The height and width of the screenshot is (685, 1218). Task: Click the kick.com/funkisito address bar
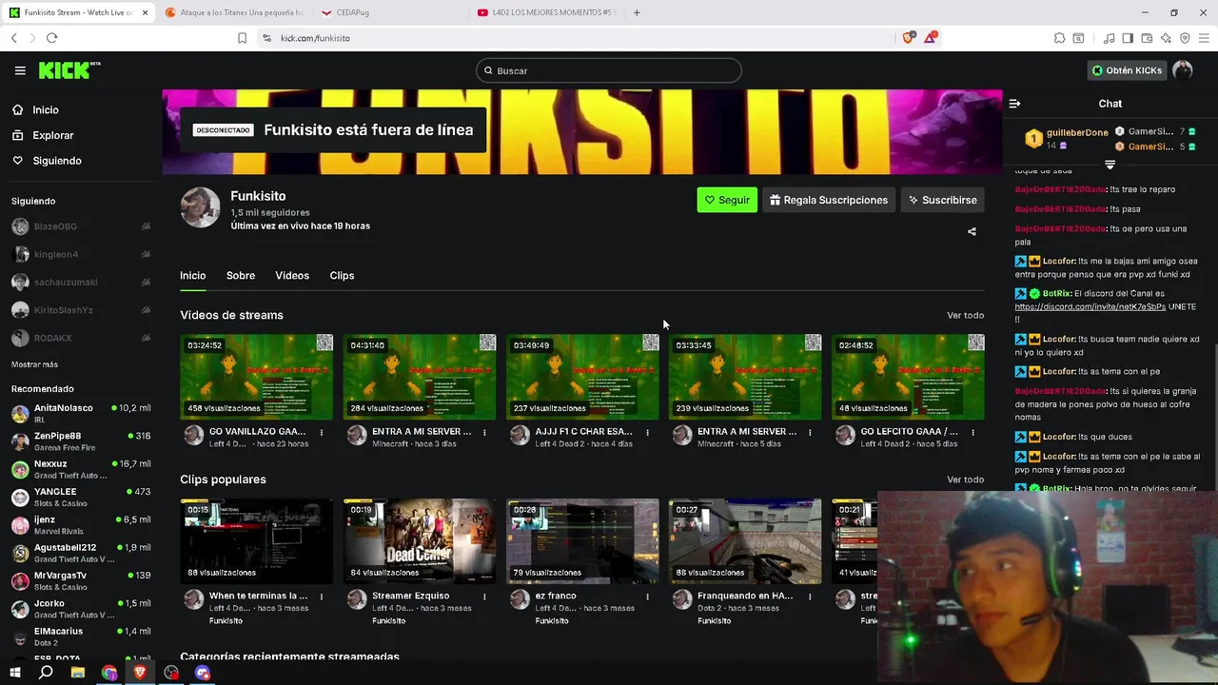coord(577,38)
